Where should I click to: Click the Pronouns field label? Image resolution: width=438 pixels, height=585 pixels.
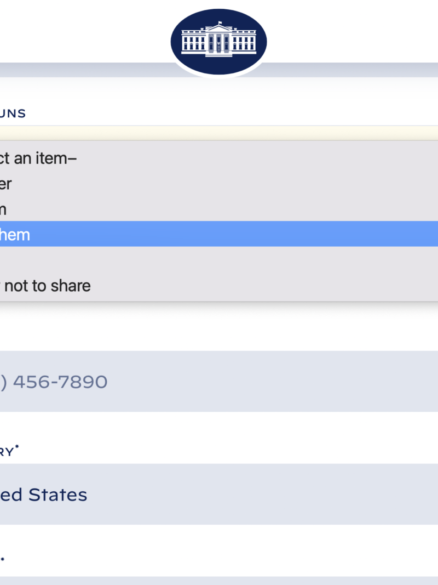(x=13, y=113)
